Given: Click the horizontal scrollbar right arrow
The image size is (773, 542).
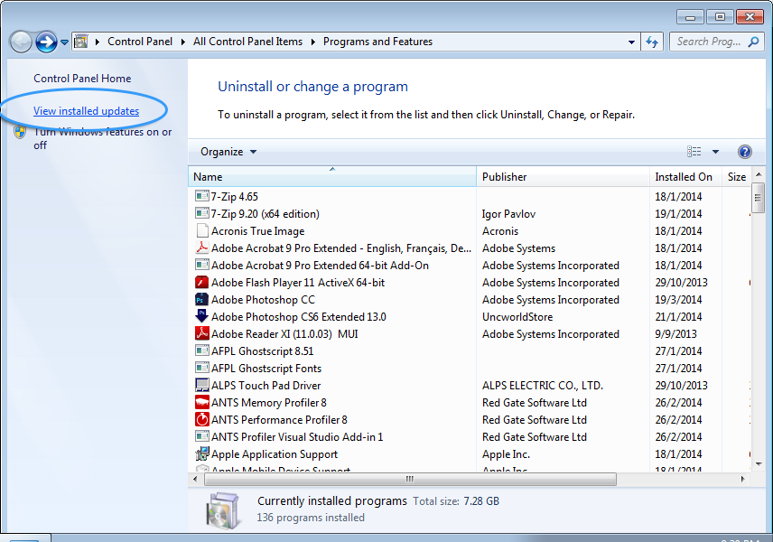Looking at the screenshot, I should 742,479.
